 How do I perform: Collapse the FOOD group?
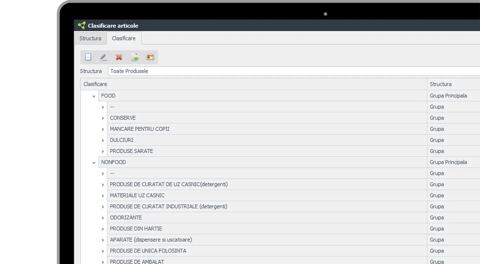point(94,96)
